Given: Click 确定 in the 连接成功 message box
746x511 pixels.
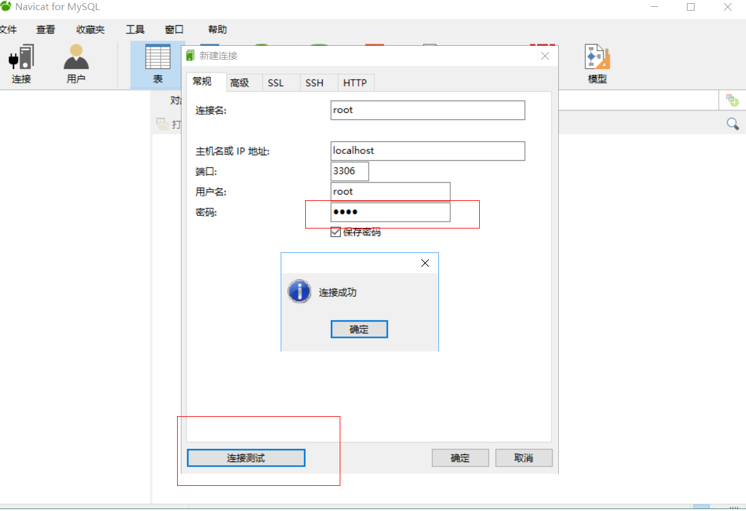Looking at the screenshot, I should (359, 330).
